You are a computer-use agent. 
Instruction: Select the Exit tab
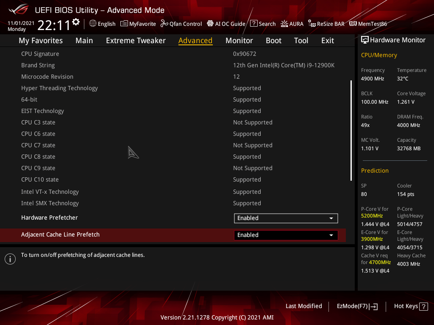pos(328,41)
